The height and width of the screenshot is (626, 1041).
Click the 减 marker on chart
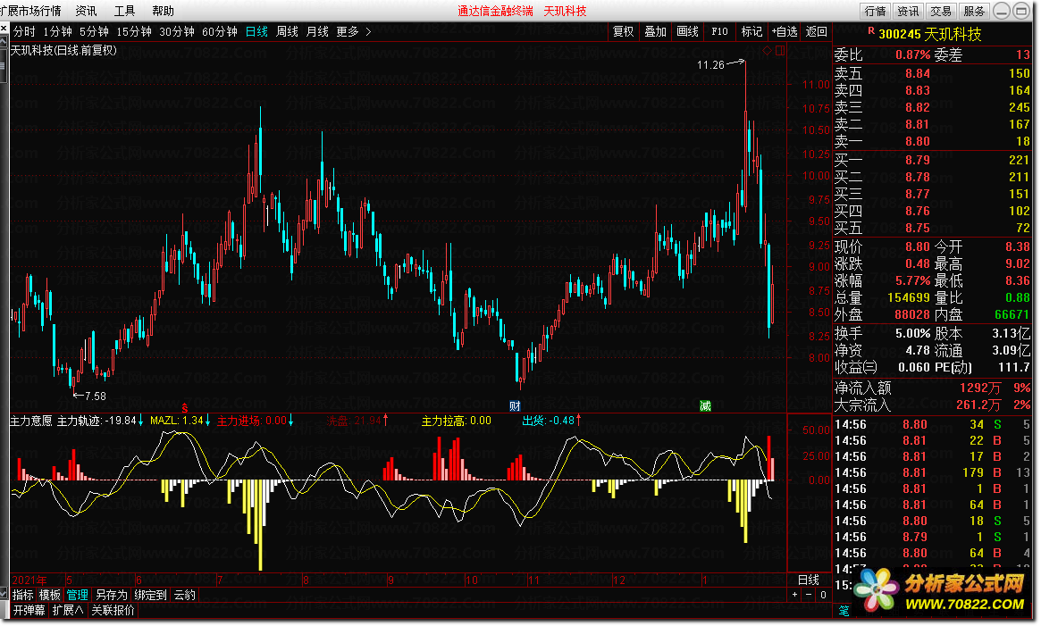pyautogui.click(x=705, y=405)
